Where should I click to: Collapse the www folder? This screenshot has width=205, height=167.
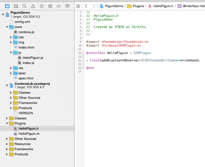[7, 27]
